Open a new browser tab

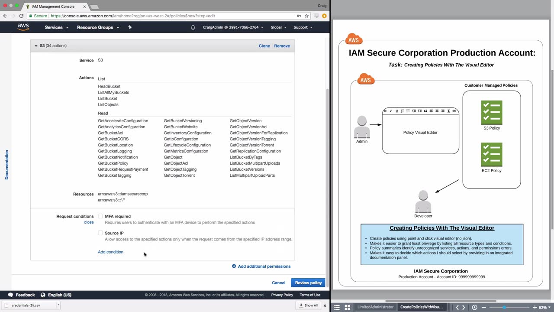(94, 7)
